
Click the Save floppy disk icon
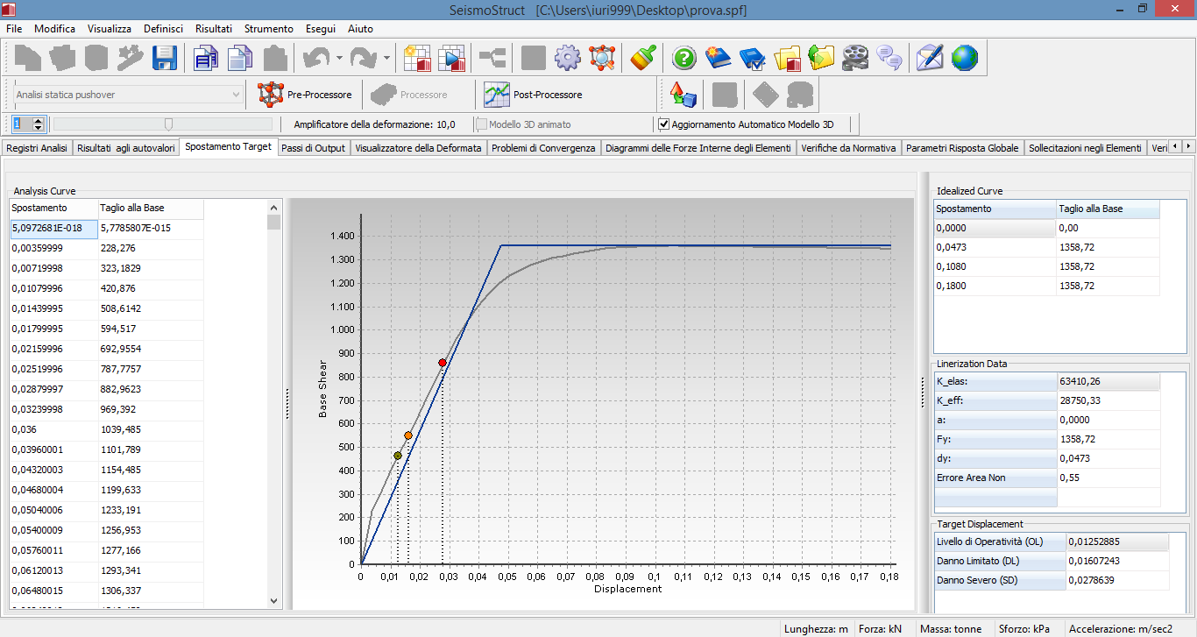coord(165,59)
